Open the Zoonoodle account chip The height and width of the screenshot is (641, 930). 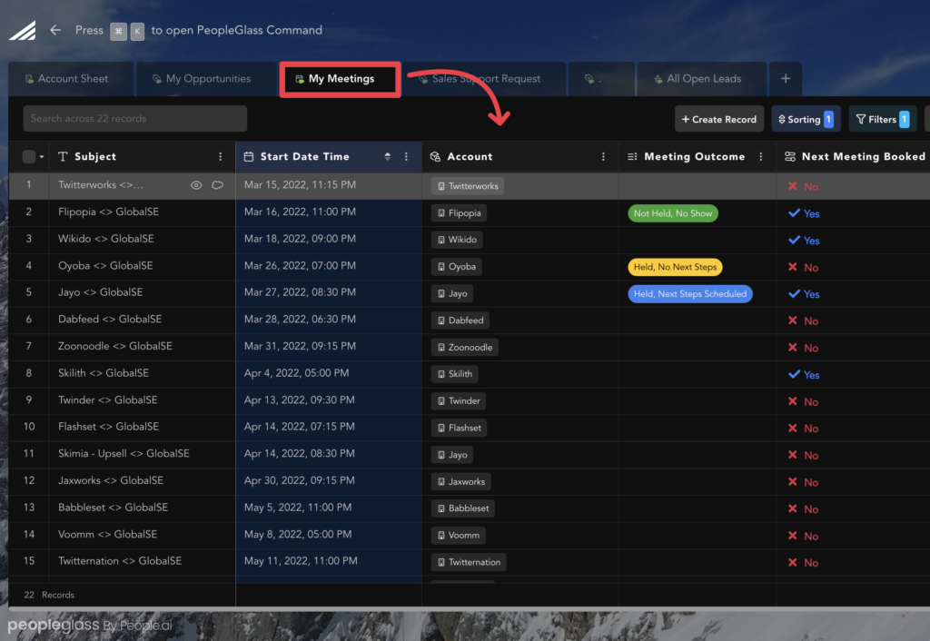464,348
